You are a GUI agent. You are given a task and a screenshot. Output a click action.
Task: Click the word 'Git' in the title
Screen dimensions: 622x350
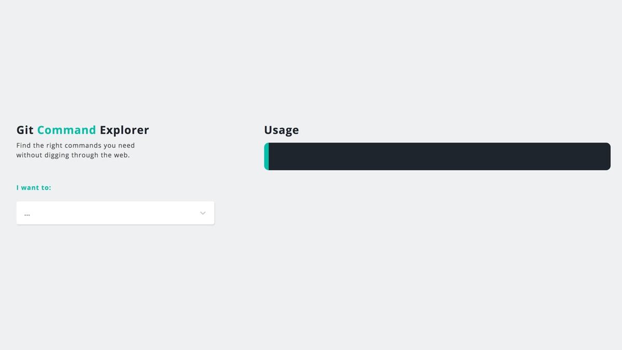pyautogui.click(x=25, y=130)
